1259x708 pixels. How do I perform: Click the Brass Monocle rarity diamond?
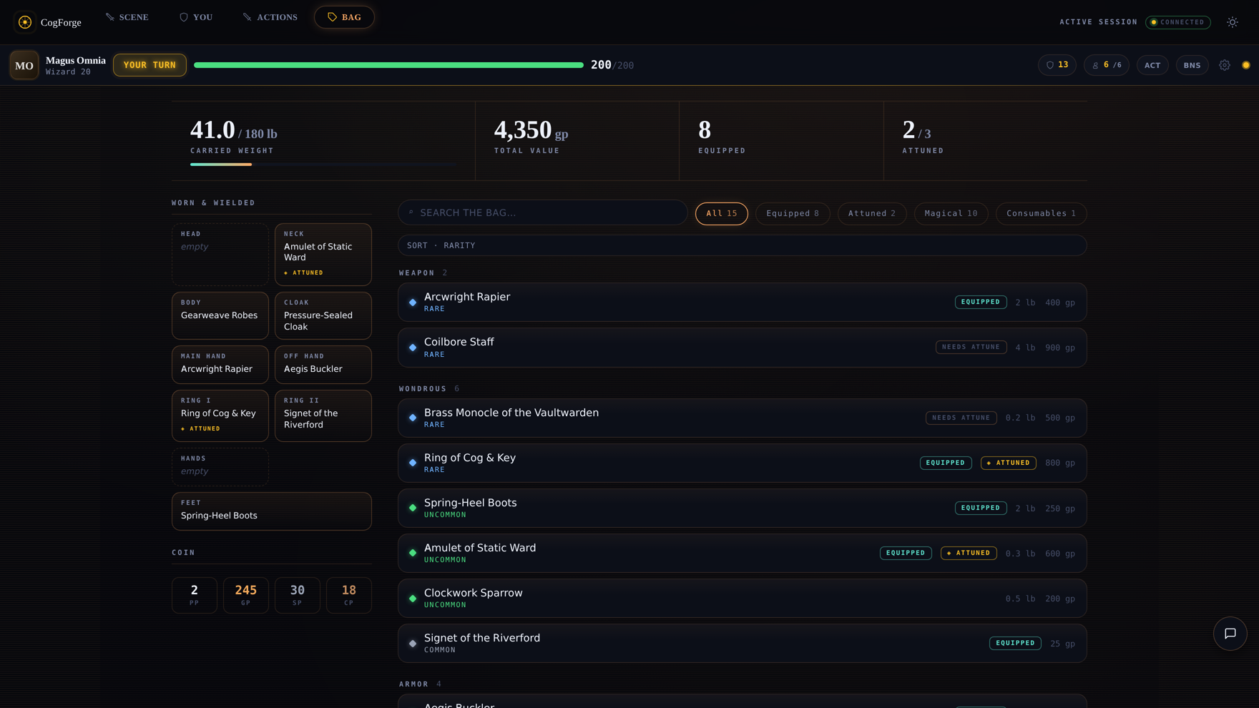click(413, 418)
